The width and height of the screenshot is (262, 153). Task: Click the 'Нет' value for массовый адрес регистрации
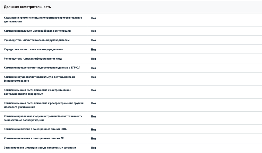(93, 31)
